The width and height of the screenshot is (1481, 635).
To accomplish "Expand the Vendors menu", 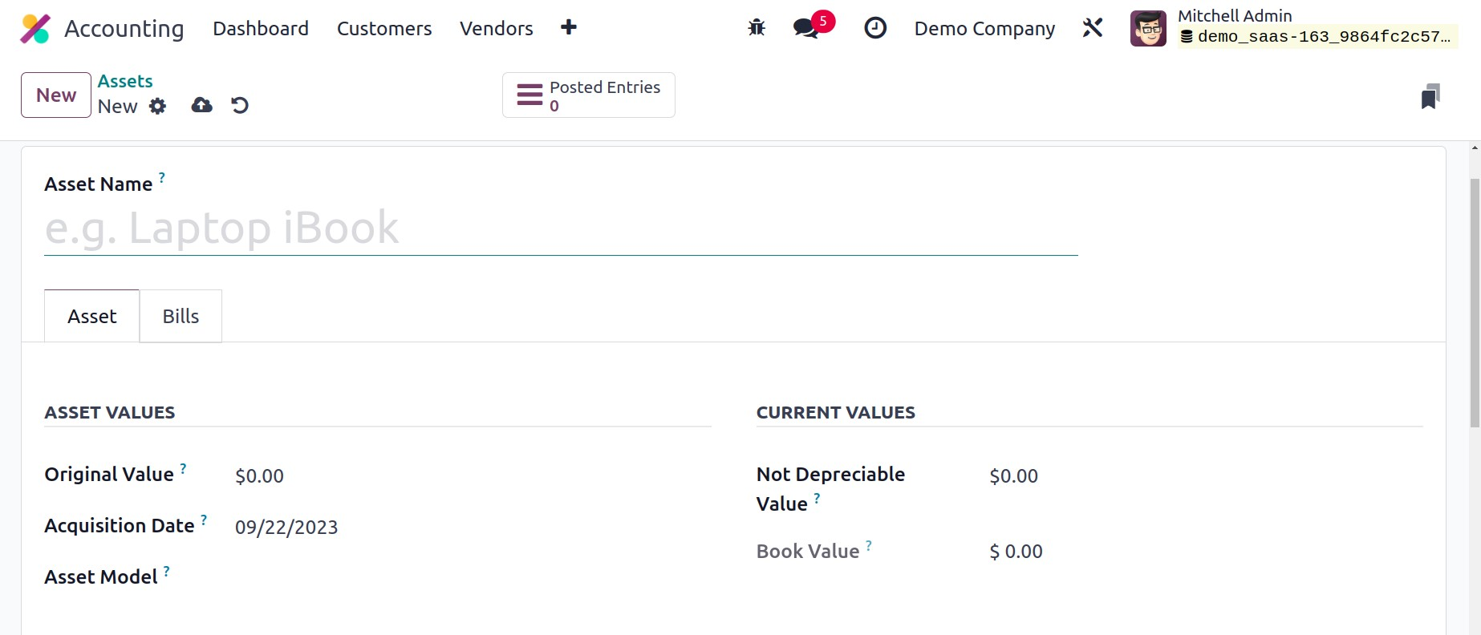I will point(496,29).
